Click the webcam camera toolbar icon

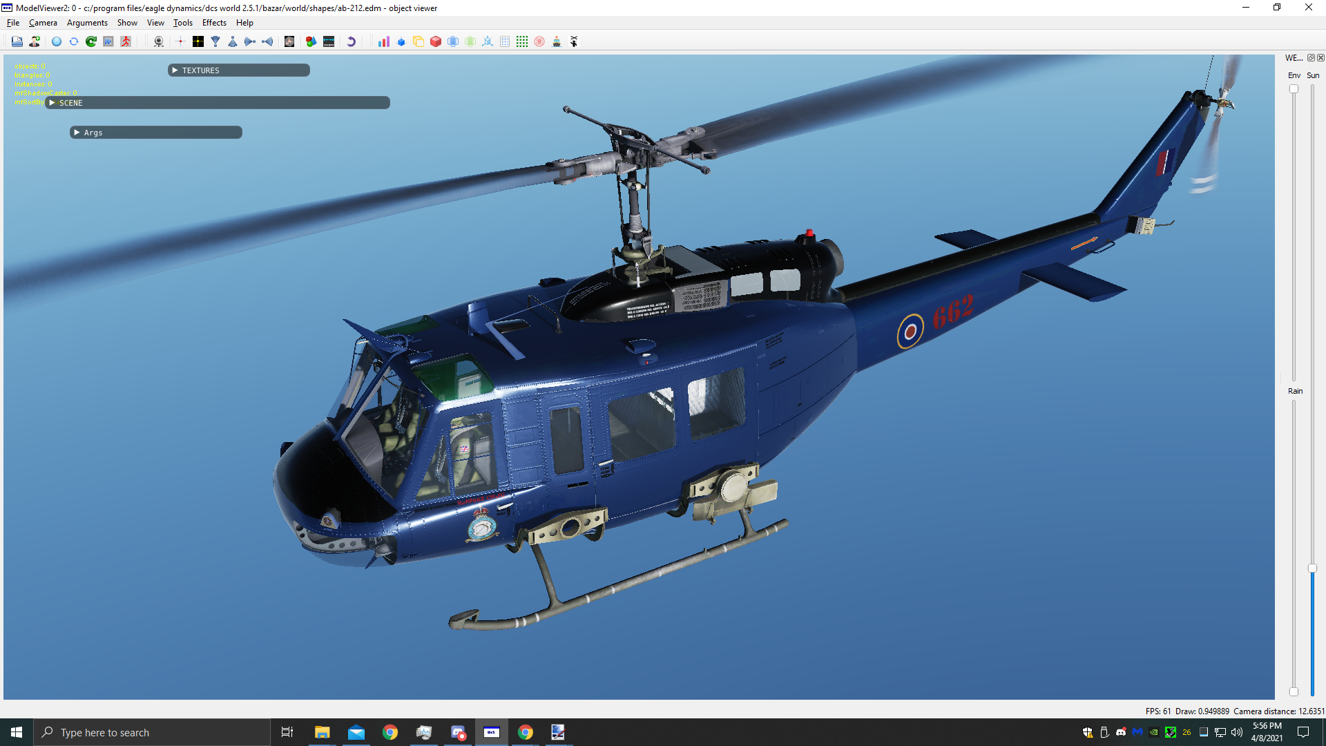point(159,41)
